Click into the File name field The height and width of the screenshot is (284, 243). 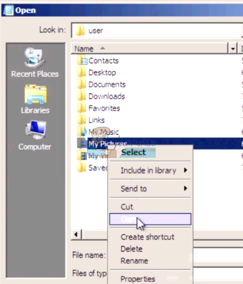[218, 255]
